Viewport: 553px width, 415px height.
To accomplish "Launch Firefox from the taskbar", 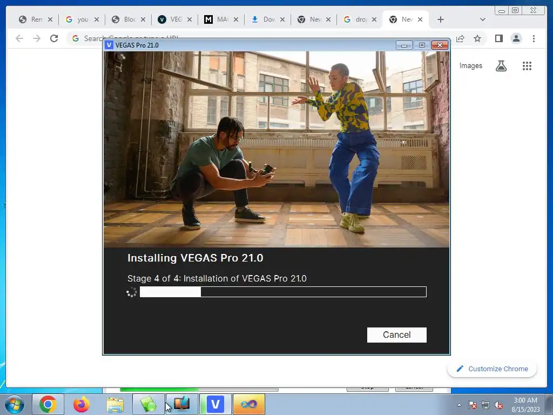I will pyautogui.click(x=82, y=404).
